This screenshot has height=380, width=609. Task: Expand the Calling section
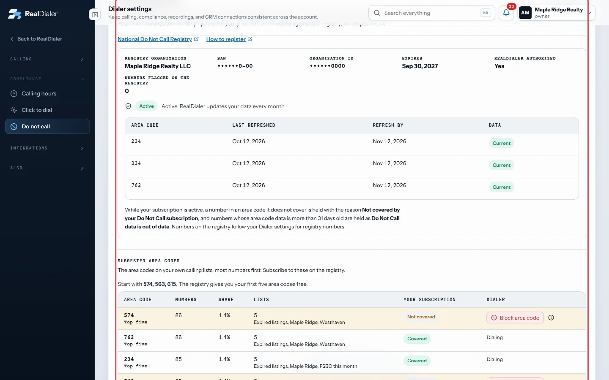click(47, 59)
